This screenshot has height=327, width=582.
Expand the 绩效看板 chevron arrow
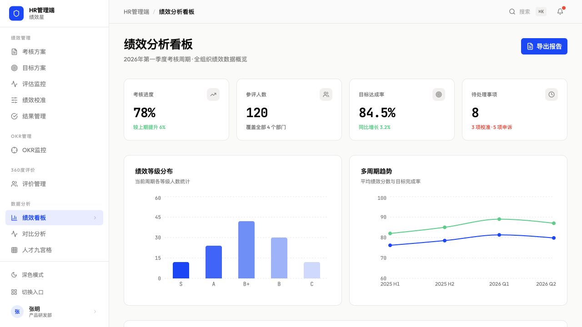pos(95,218)
